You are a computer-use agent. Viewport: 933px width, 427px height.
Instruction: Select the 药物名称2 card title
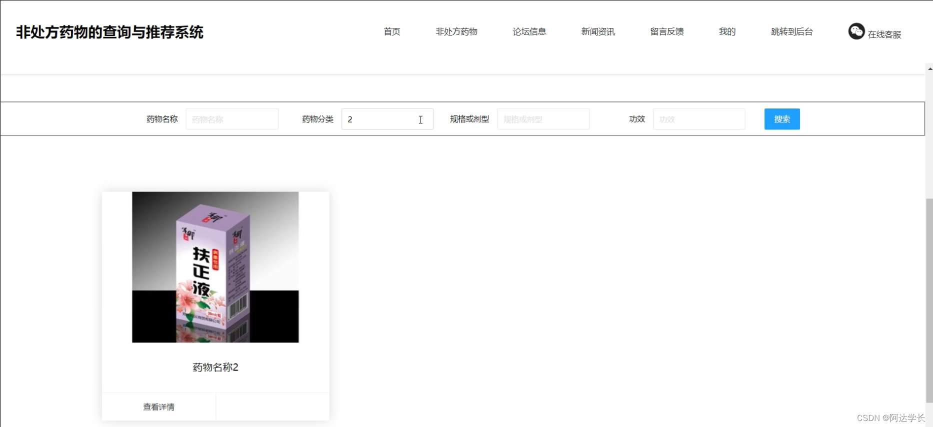pos(215,367)
